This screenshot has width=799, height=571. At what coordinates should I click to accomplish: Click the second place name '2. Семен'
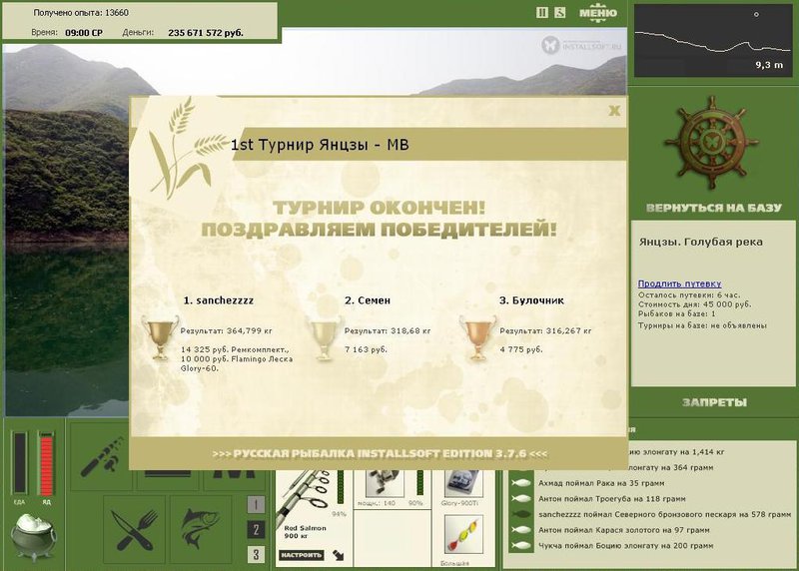pyautogui.click(x=368, y=300)
